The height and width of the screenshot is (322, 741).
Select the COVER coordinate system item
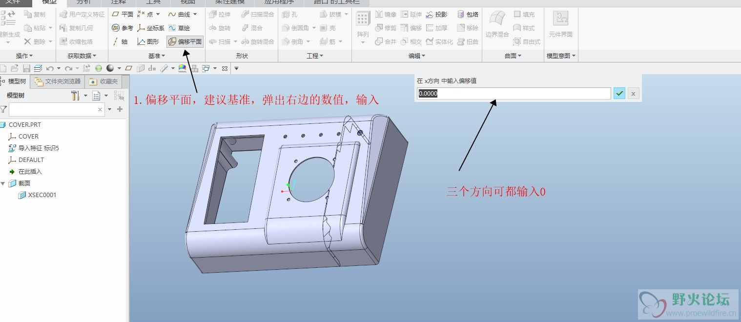point(23,137)
